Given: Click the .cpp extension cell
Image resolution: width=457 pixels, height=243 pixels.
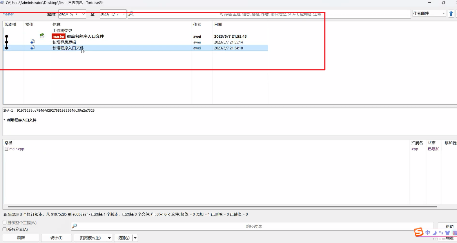Looking at the screenshot, I should pos(415,149).
